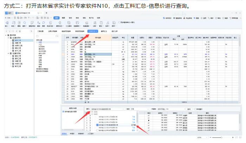Tick the 暂估 checkbox in table row 24
This screenshot has width=246, height=143.
(158, 99)
